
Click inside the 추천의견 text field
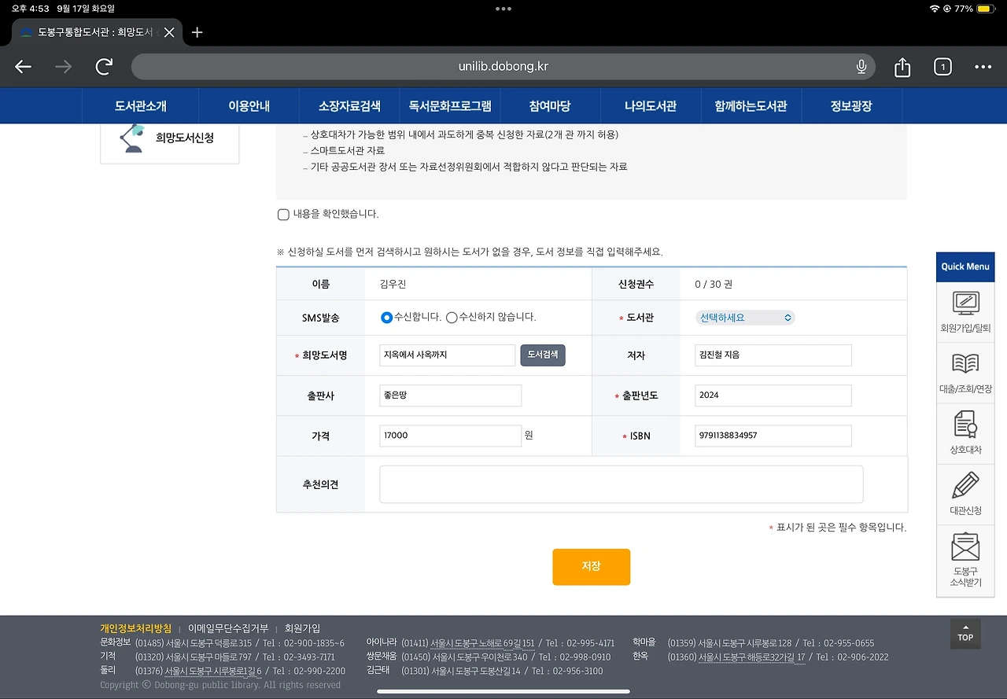coord(621,484)
